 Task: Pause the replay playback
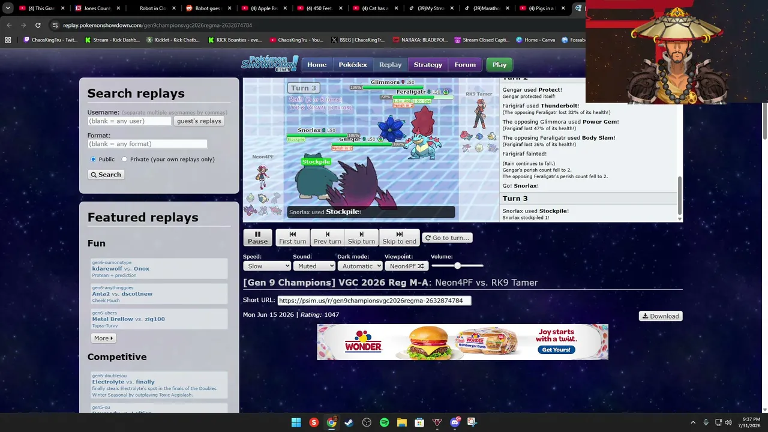click(x=257, y=238)
